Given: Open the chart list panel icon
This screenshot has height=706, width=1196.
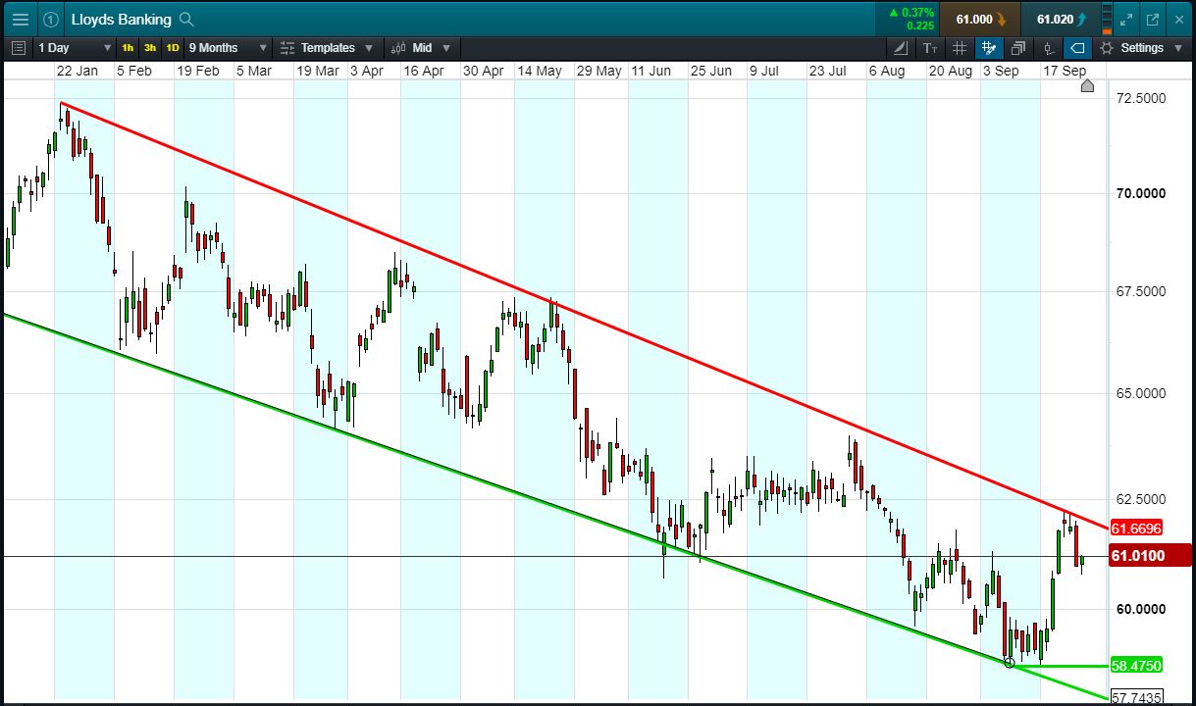Looking at the screenshot, I should tap(18, 47).
